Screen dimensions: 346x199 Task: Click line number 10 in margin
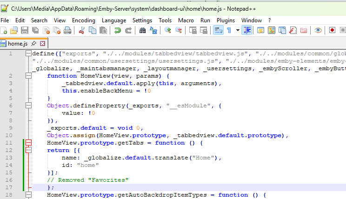9,135
